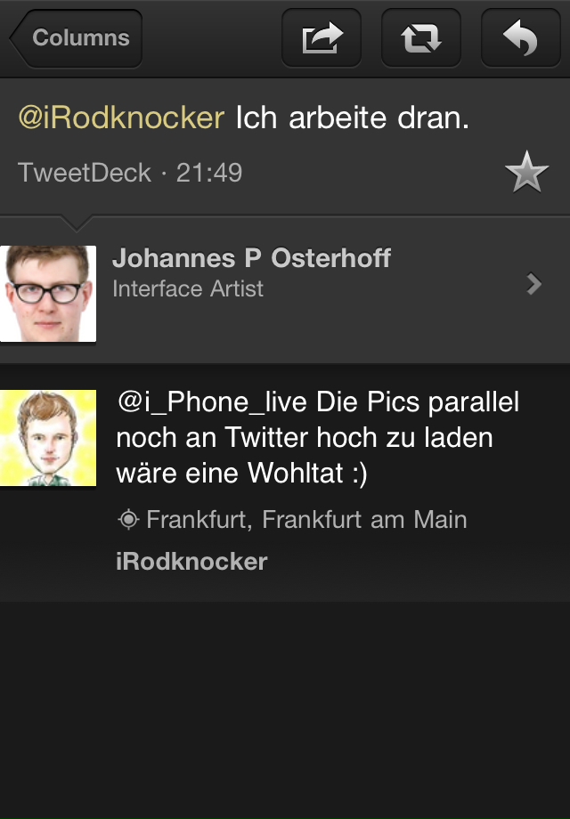The width and height of the screenshot is (570, 819).
Task: Toggle the favorite star on this tweet
Action: [526, 172]
